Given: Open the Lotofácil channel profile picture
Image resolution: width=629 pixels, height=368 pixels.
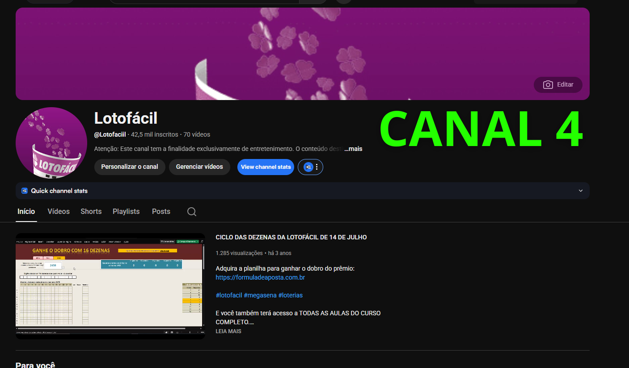Looking at the screenshot, I should pyautogui.click(x=51, y=143).
